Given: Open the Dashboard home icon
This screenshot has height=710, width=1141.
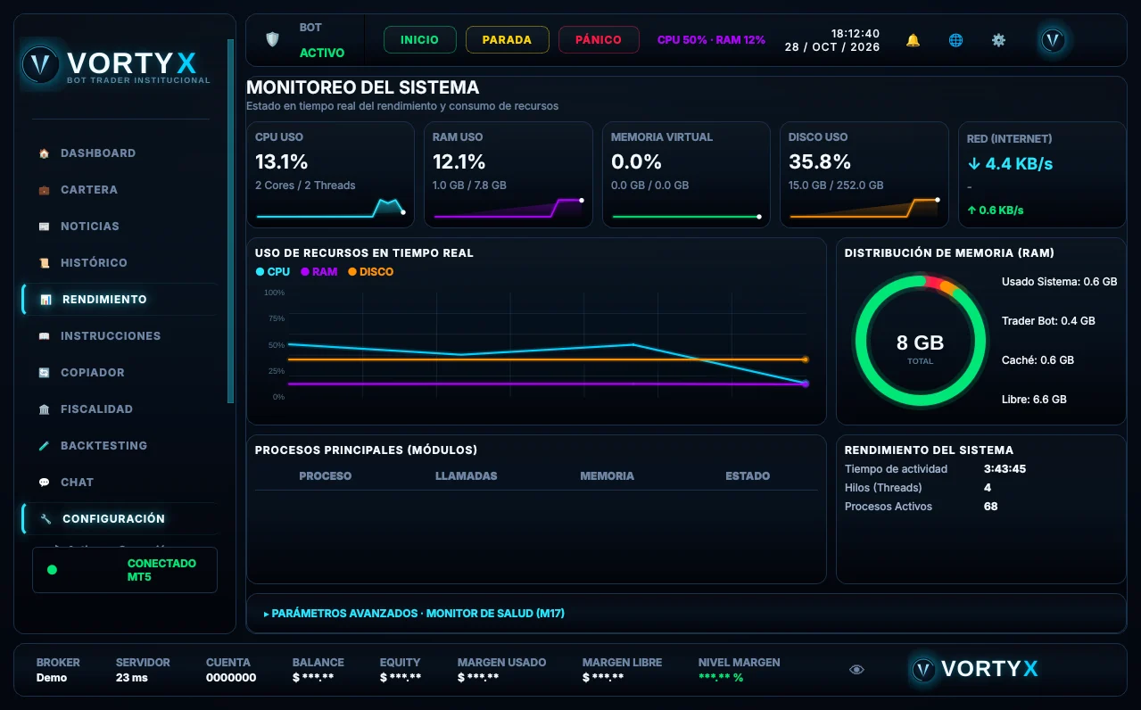Looking at the screenshot, I should [44, 153].
